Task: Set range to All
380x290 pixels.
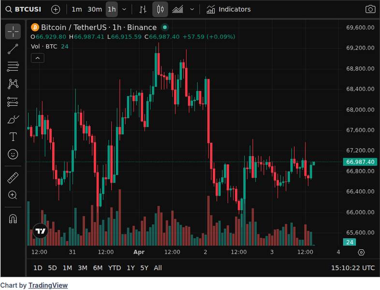Action: point(158,268)
